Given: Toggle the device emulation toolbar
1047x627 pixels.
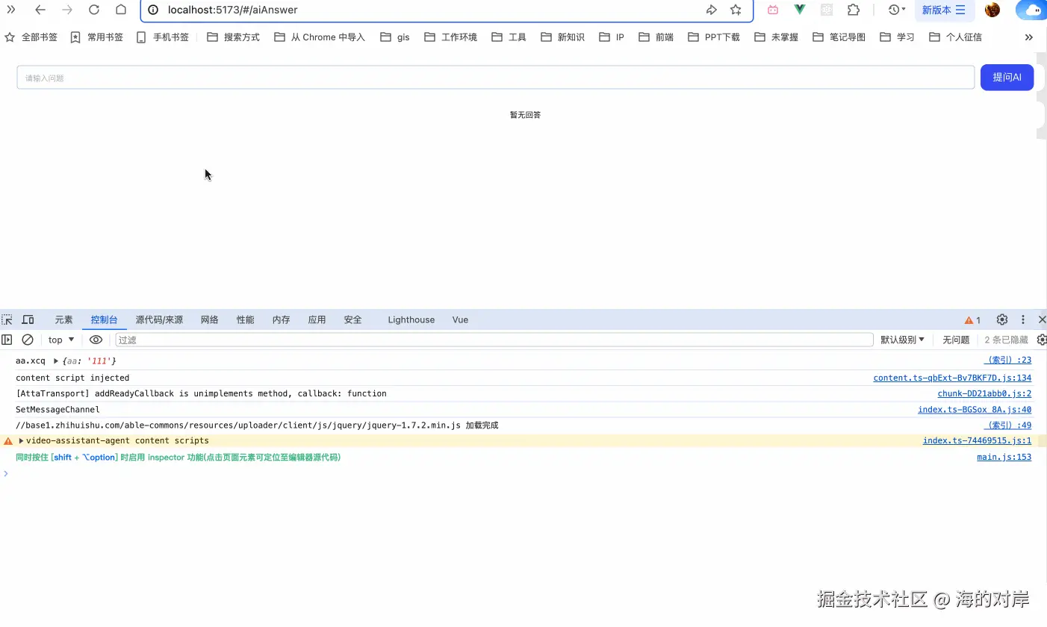Looking at the screenshot, I should tap(28, 319).
